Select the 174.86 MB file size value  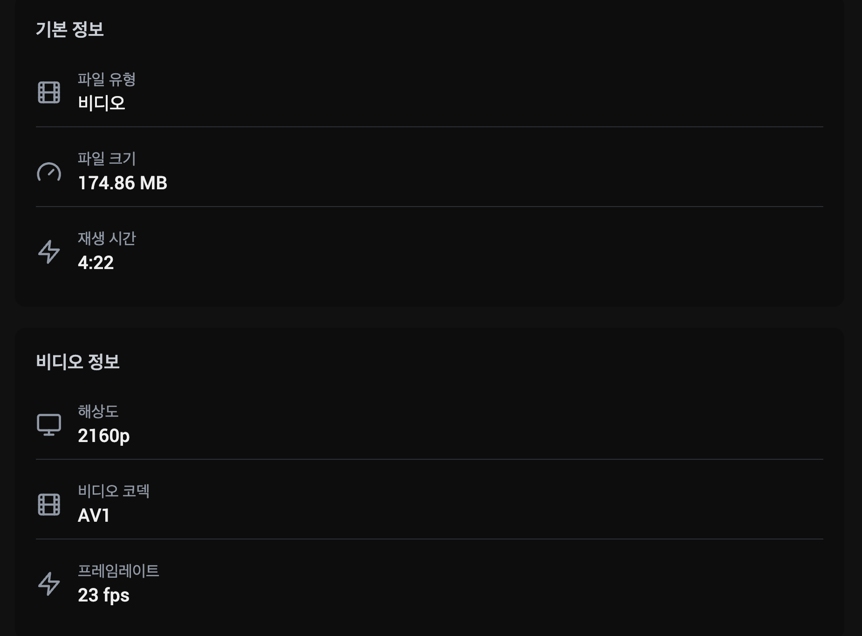[123, 183]
